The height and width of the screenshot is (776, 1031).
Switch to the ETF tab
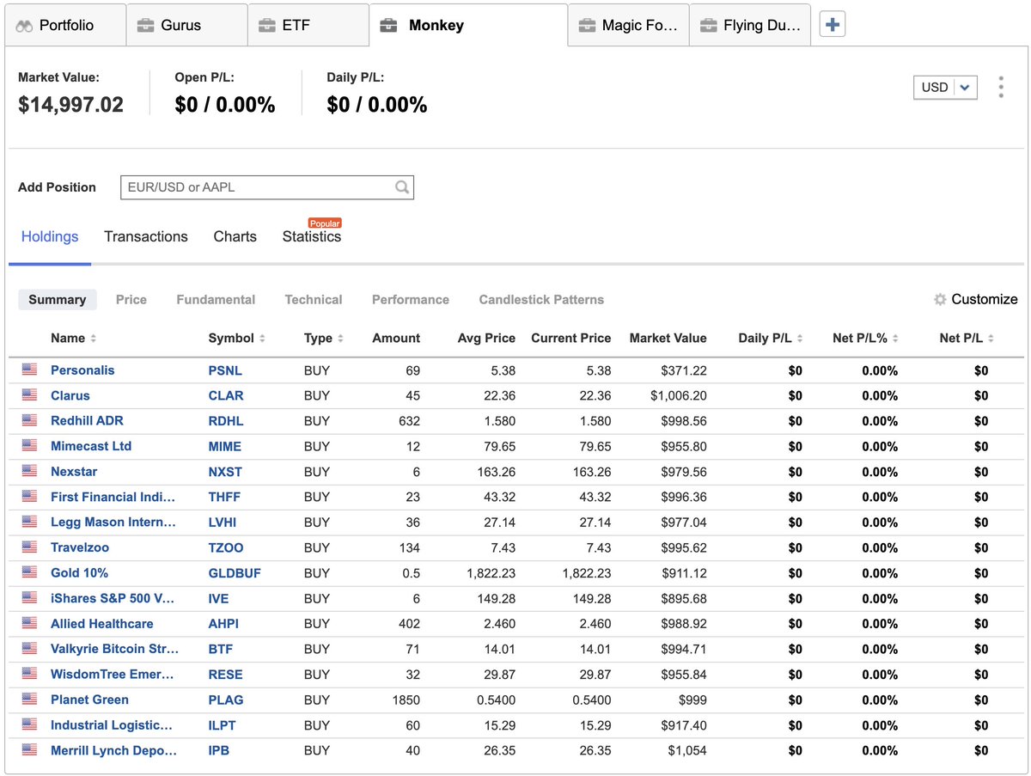tap(308, 25)
